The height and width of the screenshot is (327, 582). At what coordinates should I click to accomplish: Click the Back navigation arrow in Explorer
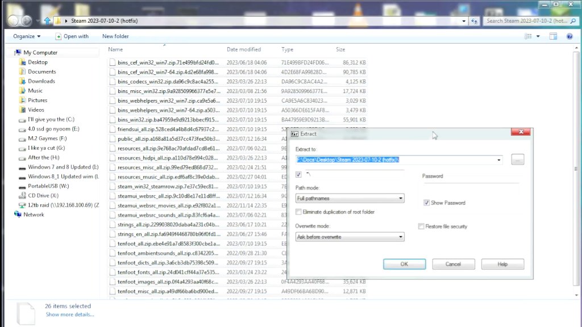[x=13, y=21]
